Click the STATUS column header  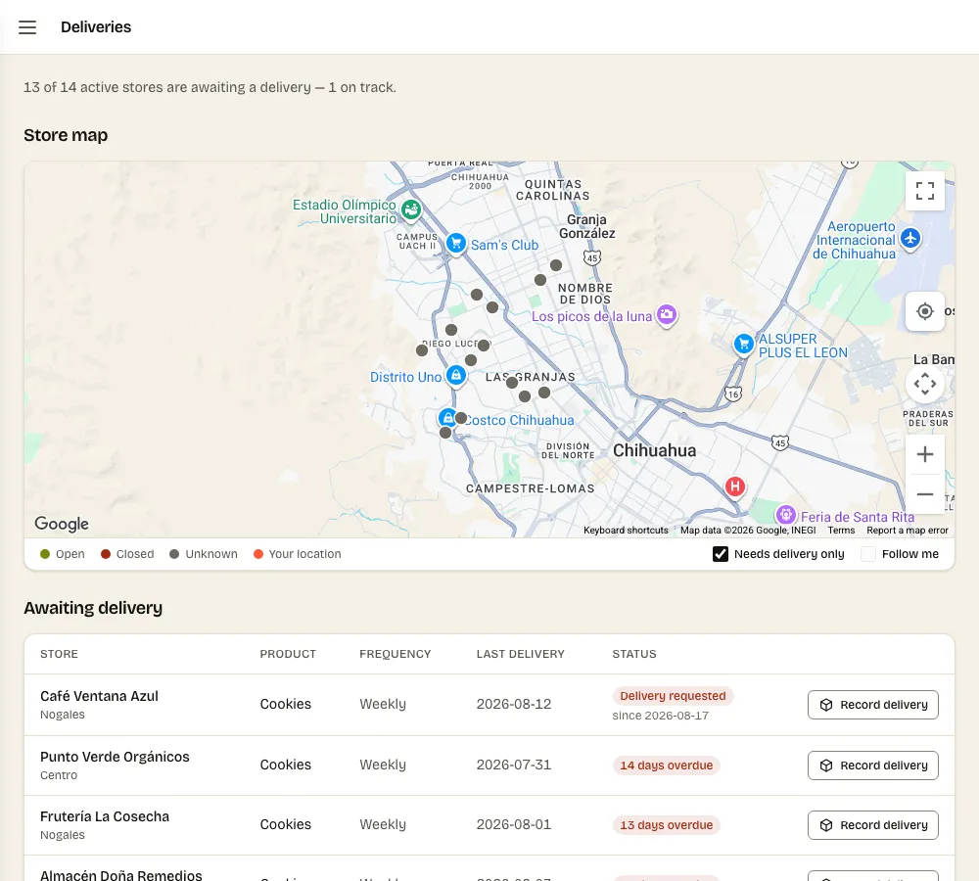coord(634,654)
